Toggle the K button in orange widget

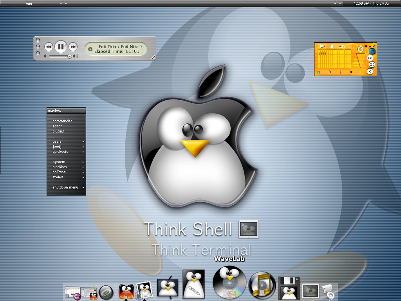coord(370,71)
